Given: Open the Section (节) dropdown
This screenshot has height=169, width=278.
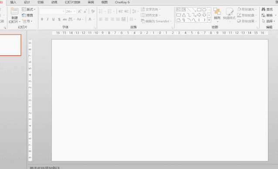Looking at the screenshot, I should click(27, 21).
